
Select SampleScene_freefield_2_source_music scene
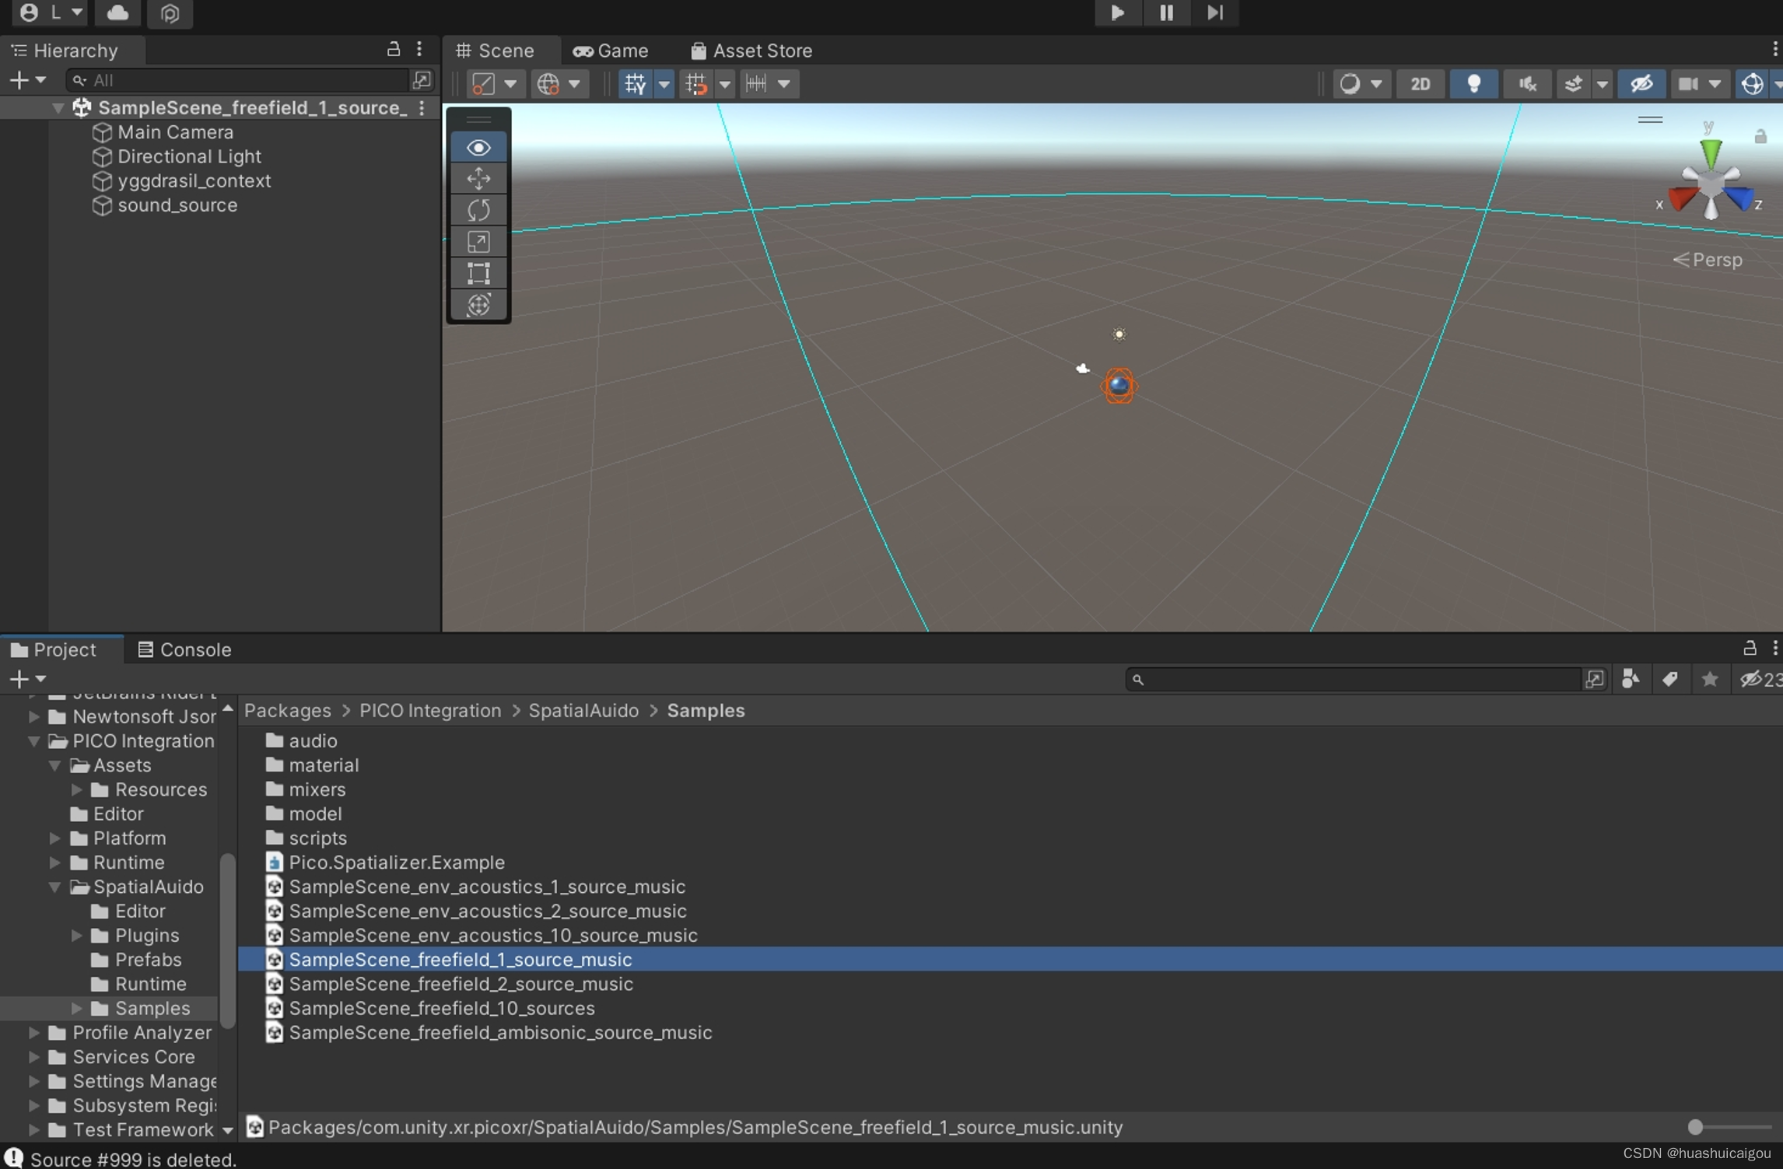tap(462, 984)
